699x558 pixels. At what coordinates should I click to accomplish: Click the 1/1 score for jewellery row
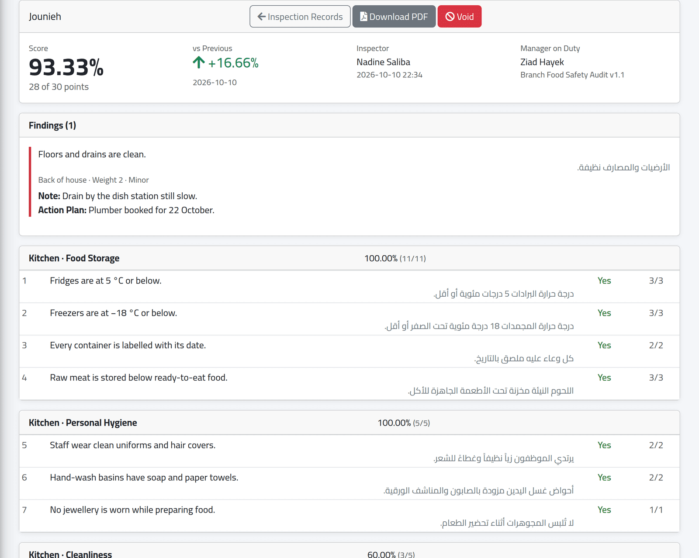pyautogui.click(x=656, y=509)
